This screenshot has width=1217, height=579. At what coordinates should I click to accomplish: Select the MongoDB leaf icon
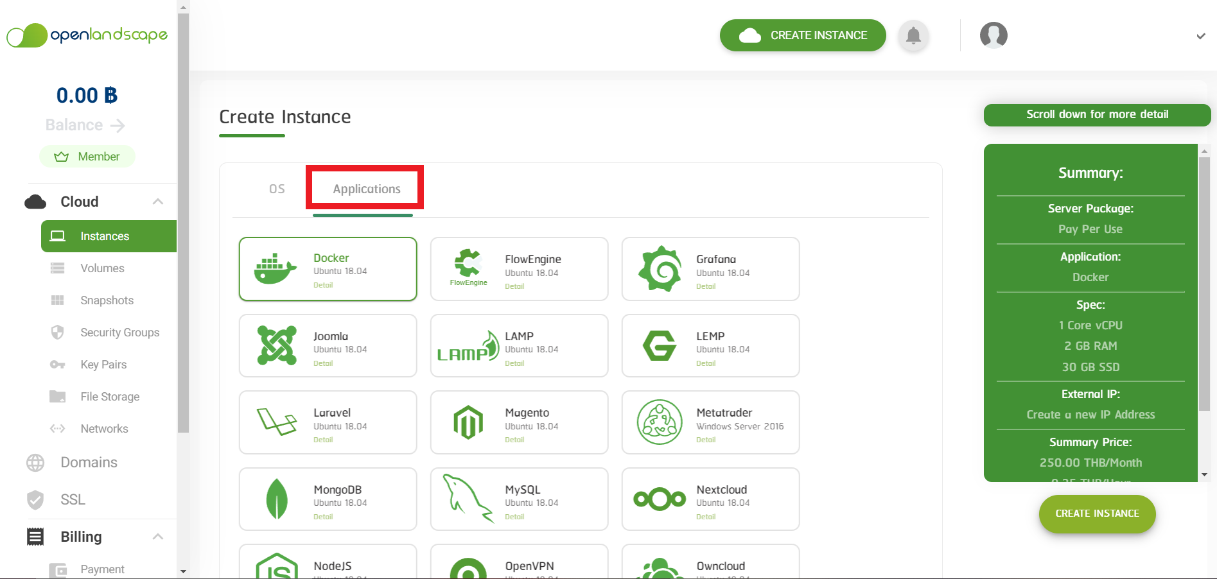(x=277, y=499)
